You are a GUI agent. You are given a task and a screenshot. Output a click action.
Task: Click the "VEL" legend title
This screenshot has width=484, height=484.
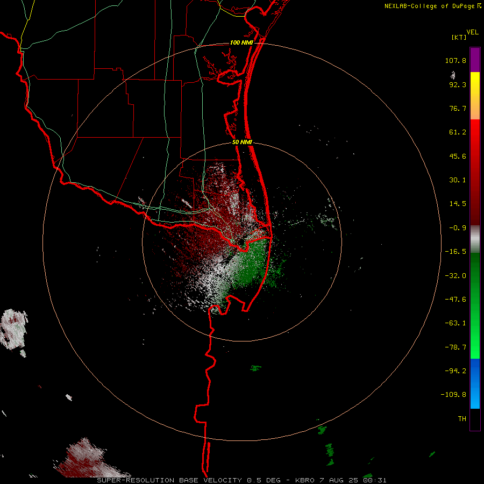click(472, 32)
